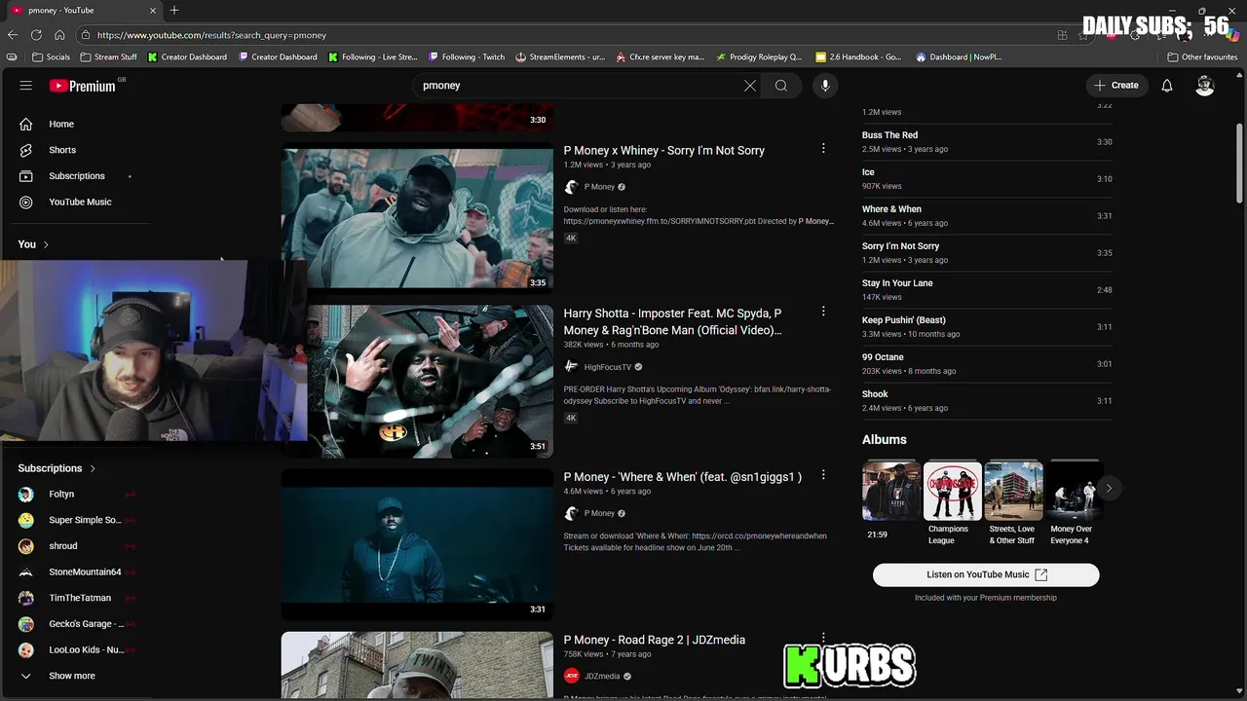Open Streets, Love & Other Stuff album

[x=1012, y=502]
